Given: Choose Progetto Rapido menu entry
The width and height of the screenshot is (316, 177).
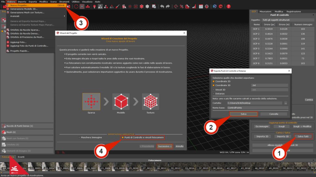Looking at the screenshot, I should (30, 51).
